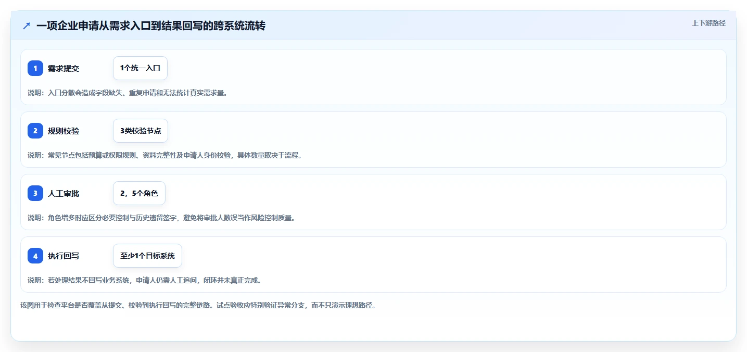
Task: Select the 3类校验节点 chip
Action: point(141,131)
